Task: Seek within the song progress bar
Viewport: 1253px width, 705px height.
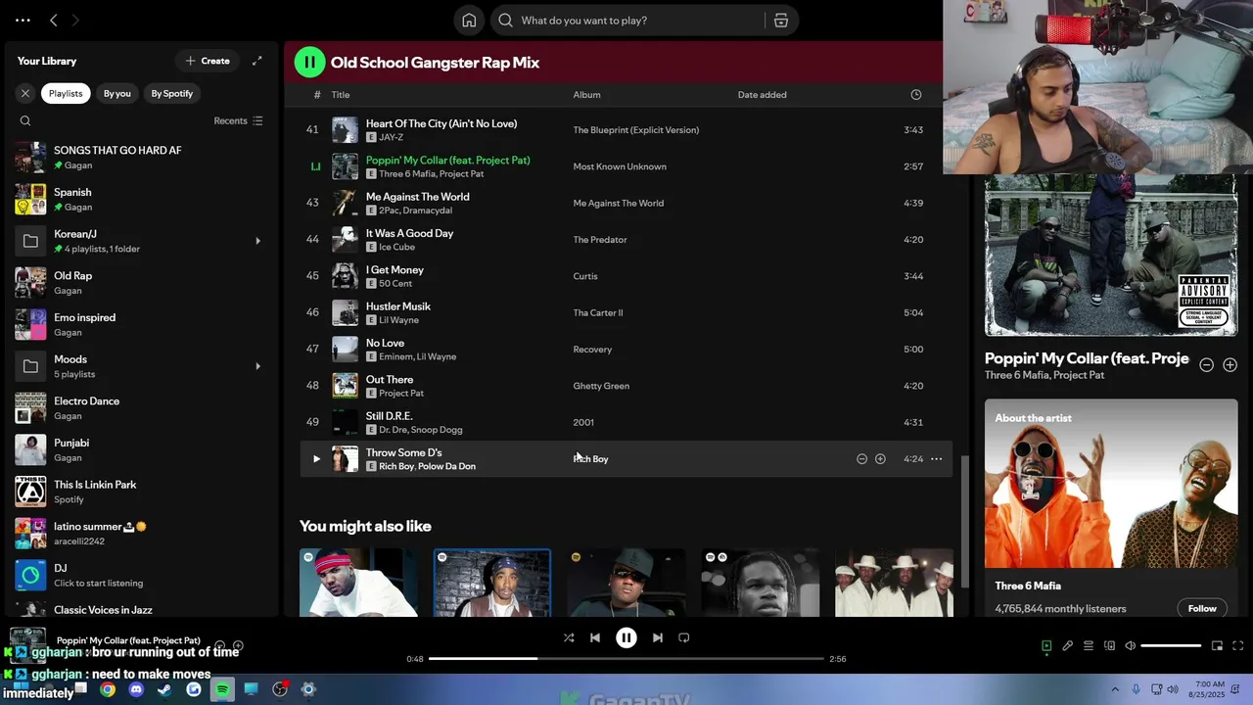Action: click(626, 659)
